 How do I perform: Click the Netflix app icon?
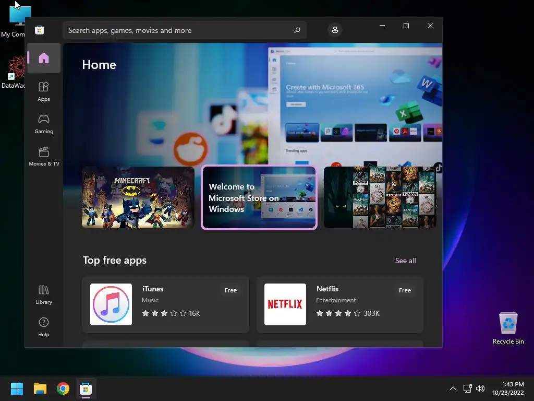(285, 304)
